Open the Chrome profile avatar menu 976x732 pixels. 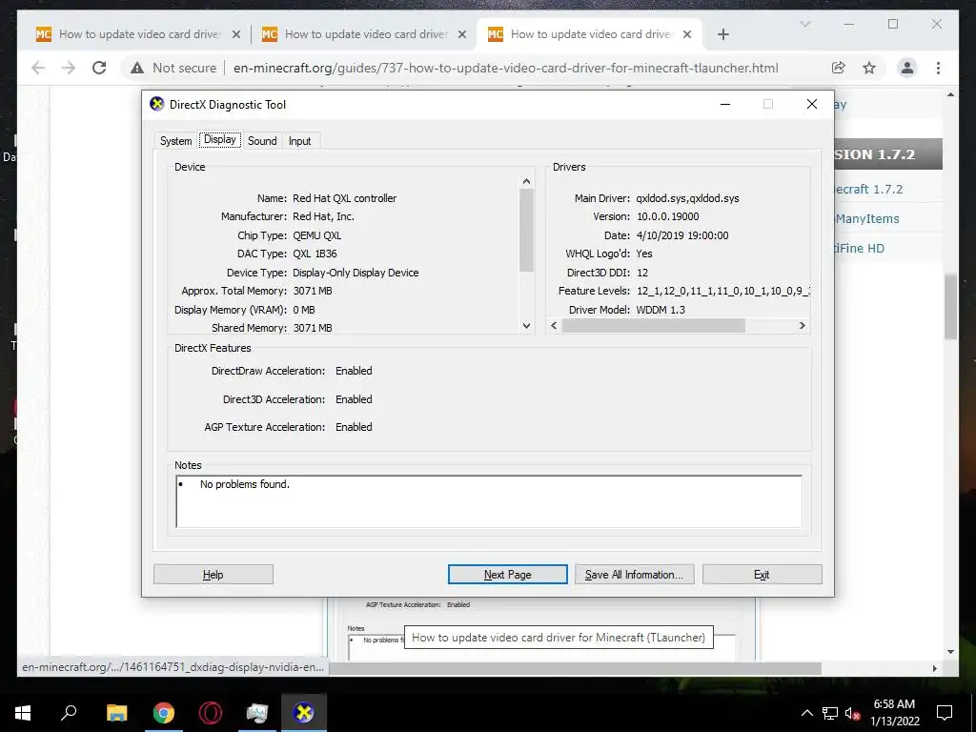[907, 68]
